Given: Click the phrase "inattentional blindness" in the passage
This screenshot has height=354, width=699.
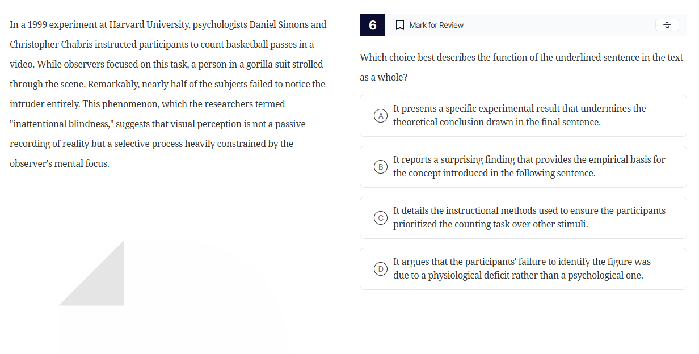Looking at the screenshot, I should [61, 124].
